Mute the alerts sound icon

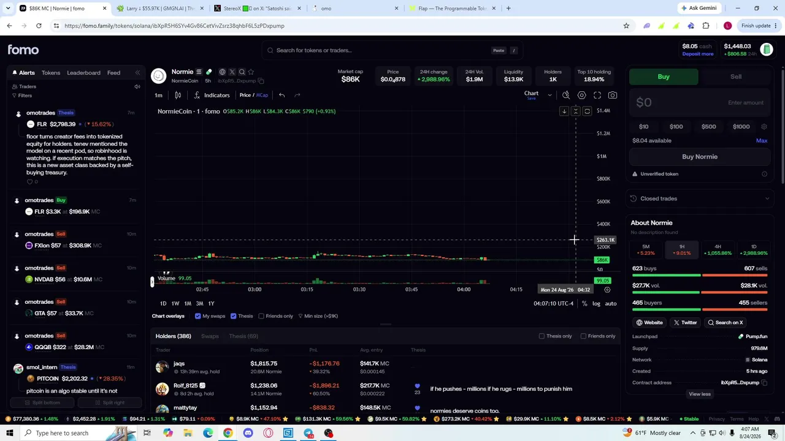tap(137, 87)
